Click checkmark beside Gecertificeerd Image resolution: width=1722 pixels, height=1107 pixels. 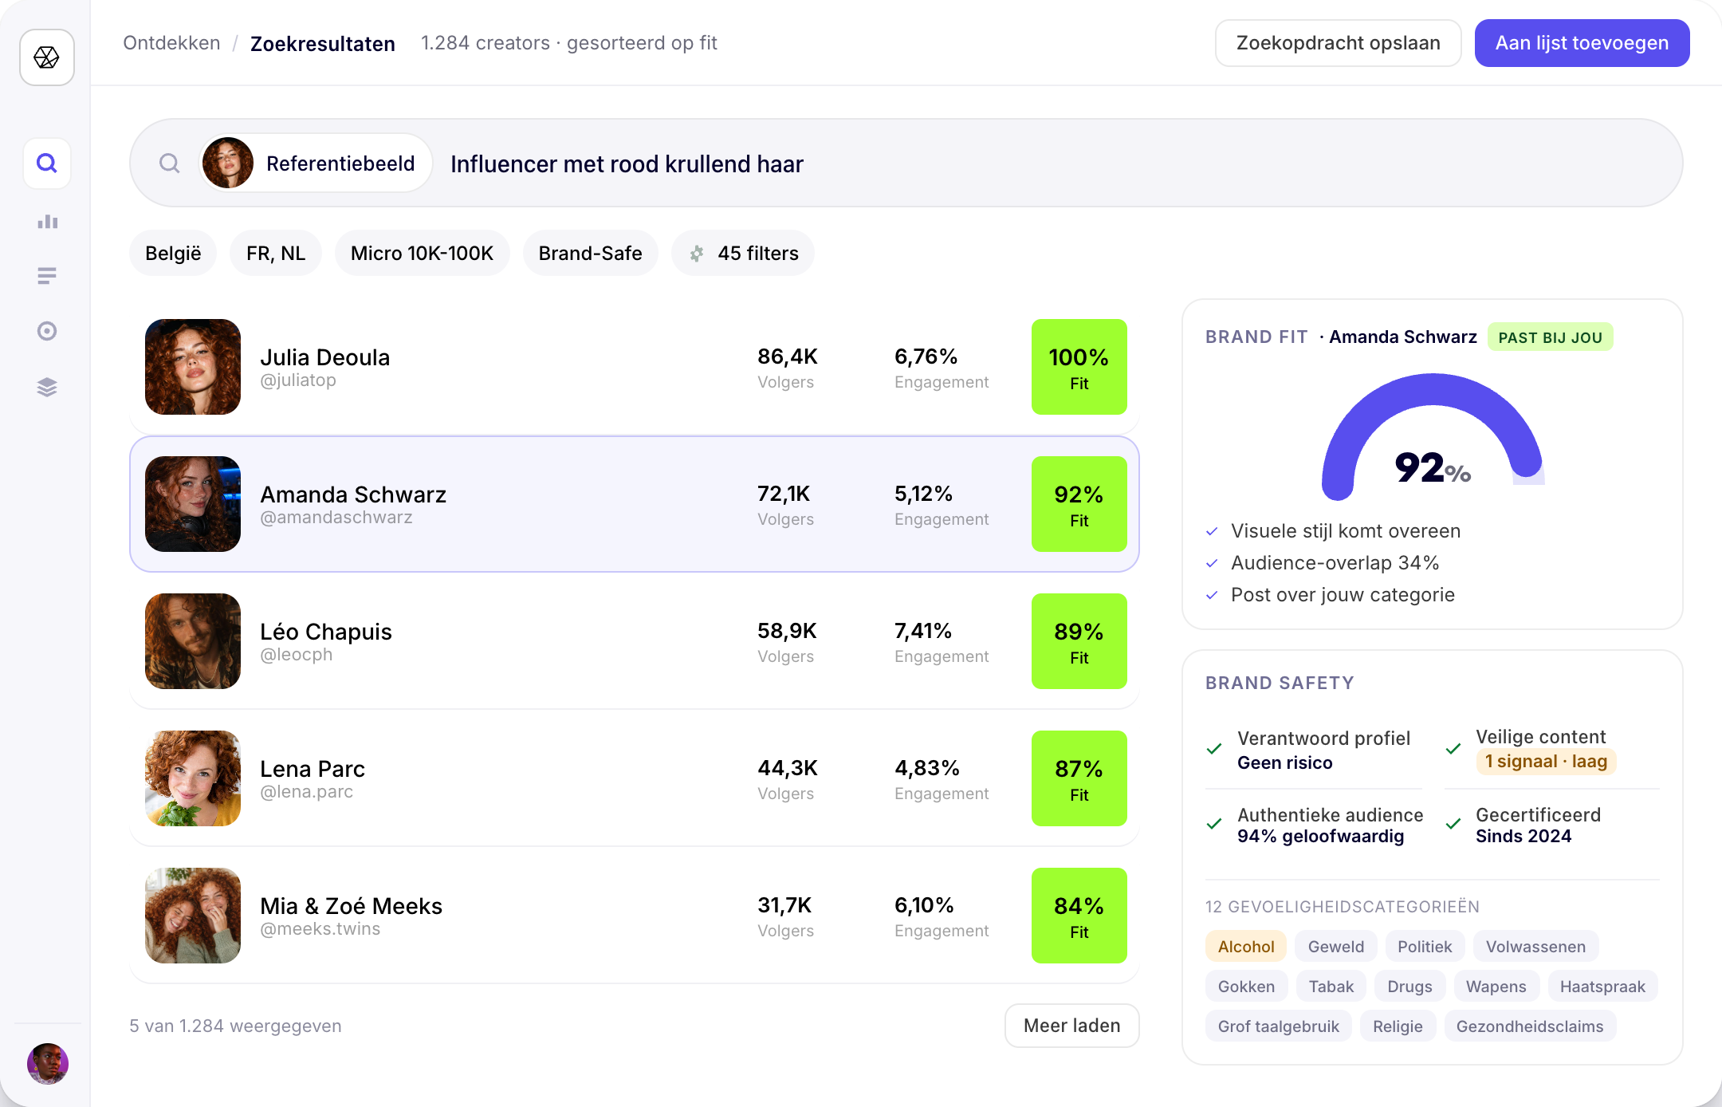point(1453,824)
